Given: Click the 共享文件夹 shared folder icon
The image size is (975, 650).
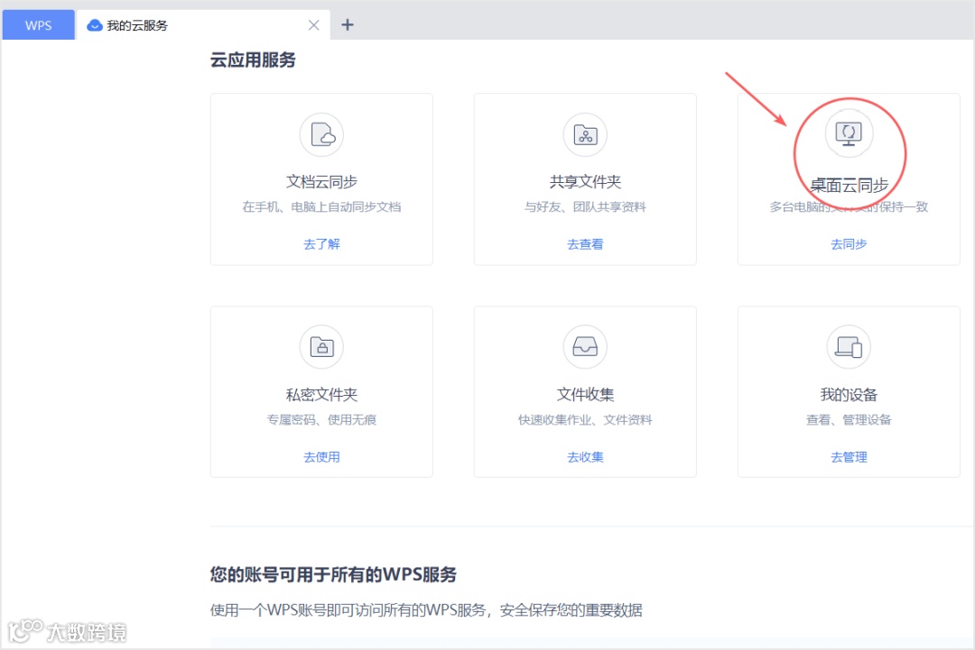Looking at the screenshot, I should pos(585,134).
